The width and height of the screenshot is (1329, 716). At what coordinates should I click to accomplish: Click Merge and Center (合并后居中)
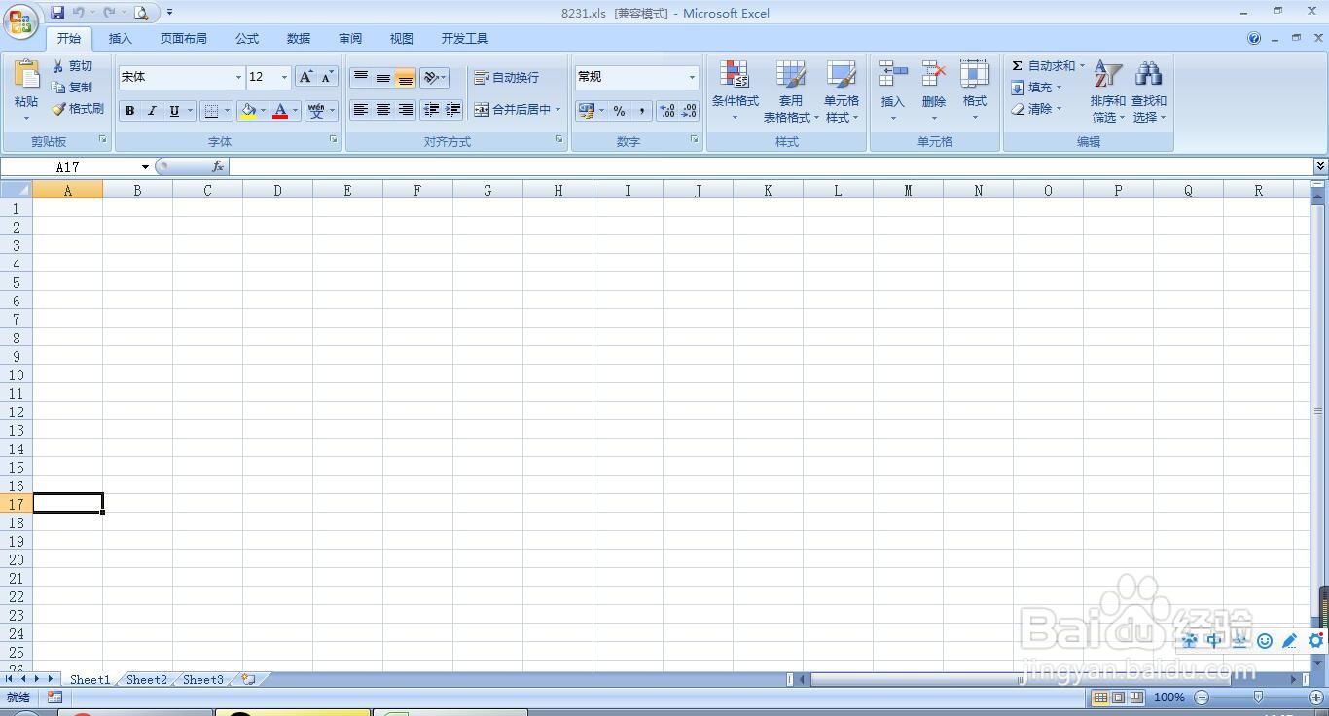click(x=512, y=110)
